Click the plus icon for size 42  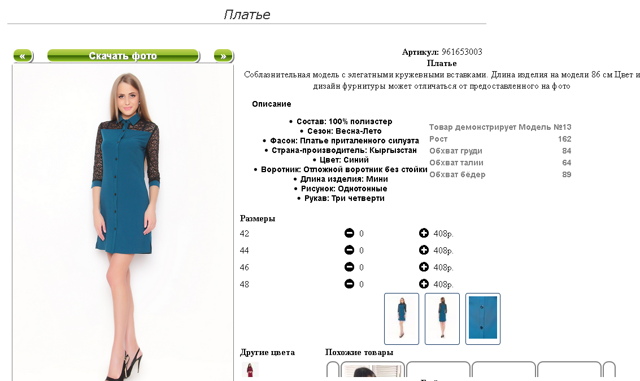tap(424, 233)
